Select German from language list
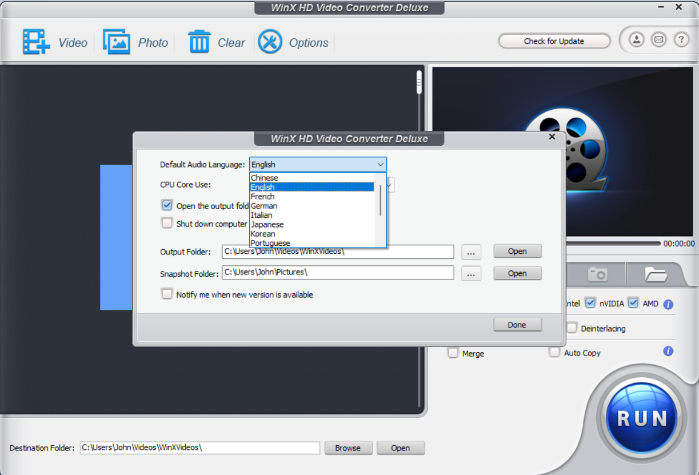699x475 pixels. [311, 206]
